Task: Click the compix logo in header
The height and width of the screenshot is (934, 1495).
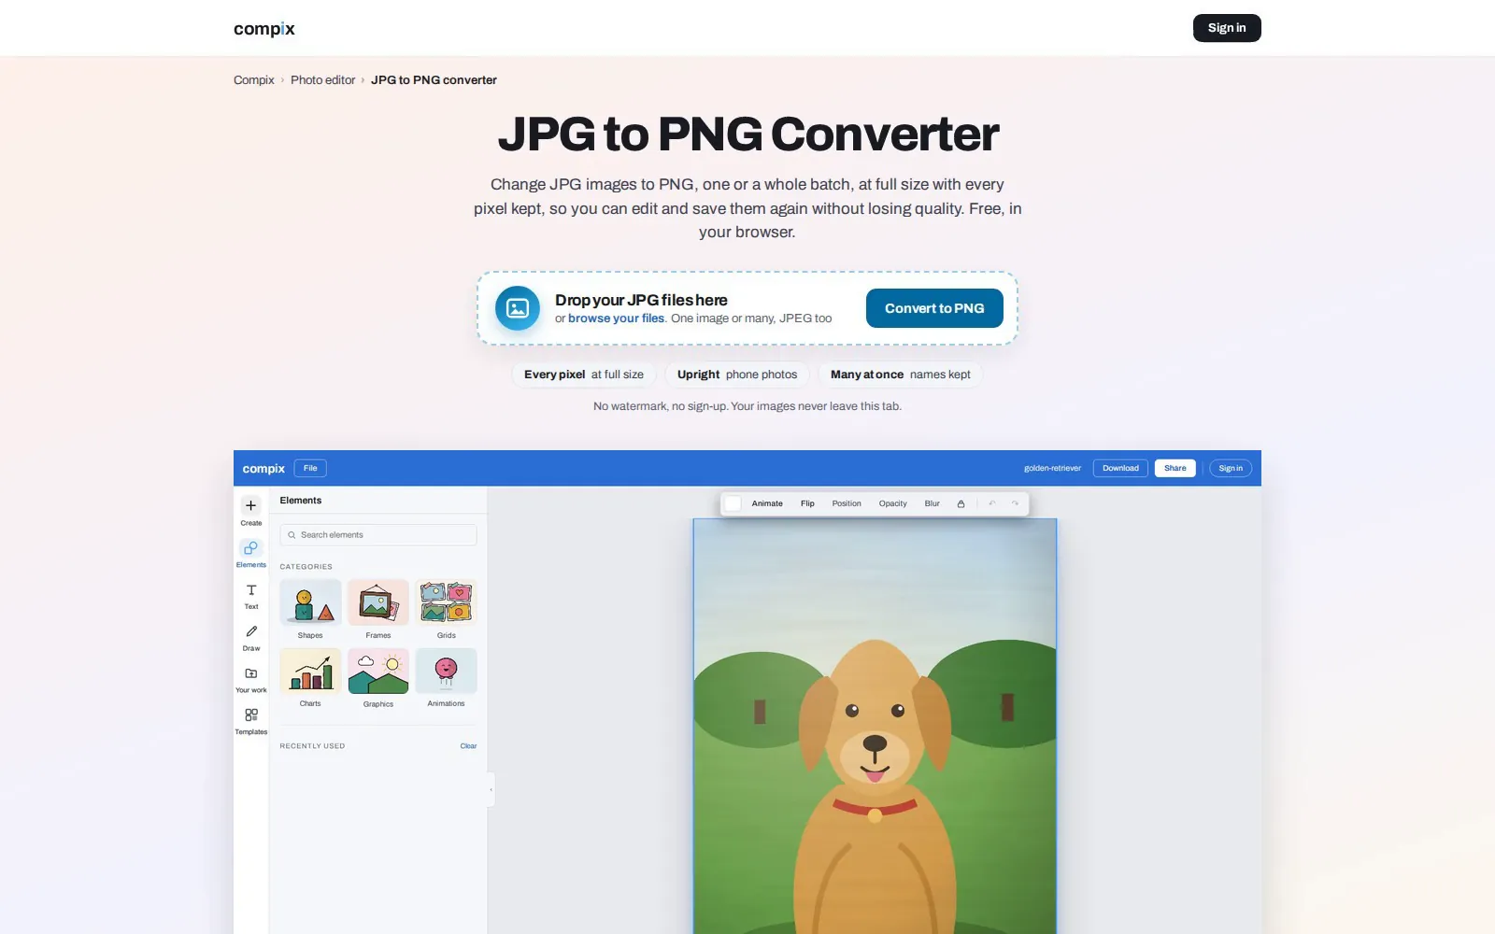Action: coord(264,28)
